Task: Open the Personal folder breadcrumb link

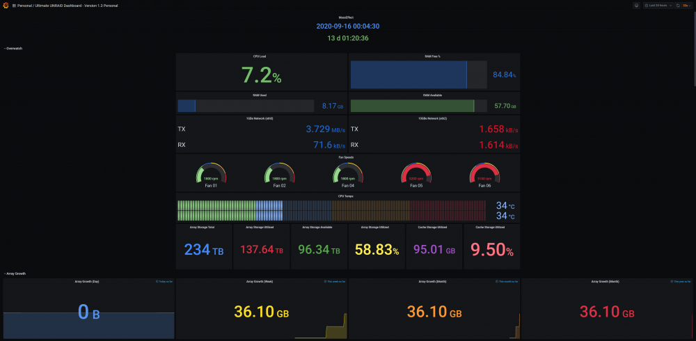Action: click(x=24, y=6)
